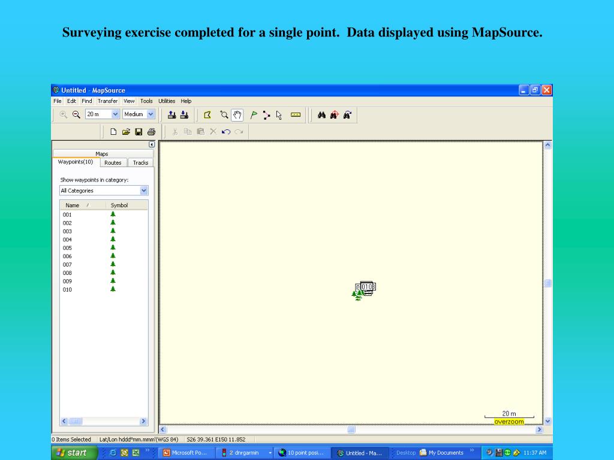
Task: Click Find Recent Places icon
Action: point(347,115)
